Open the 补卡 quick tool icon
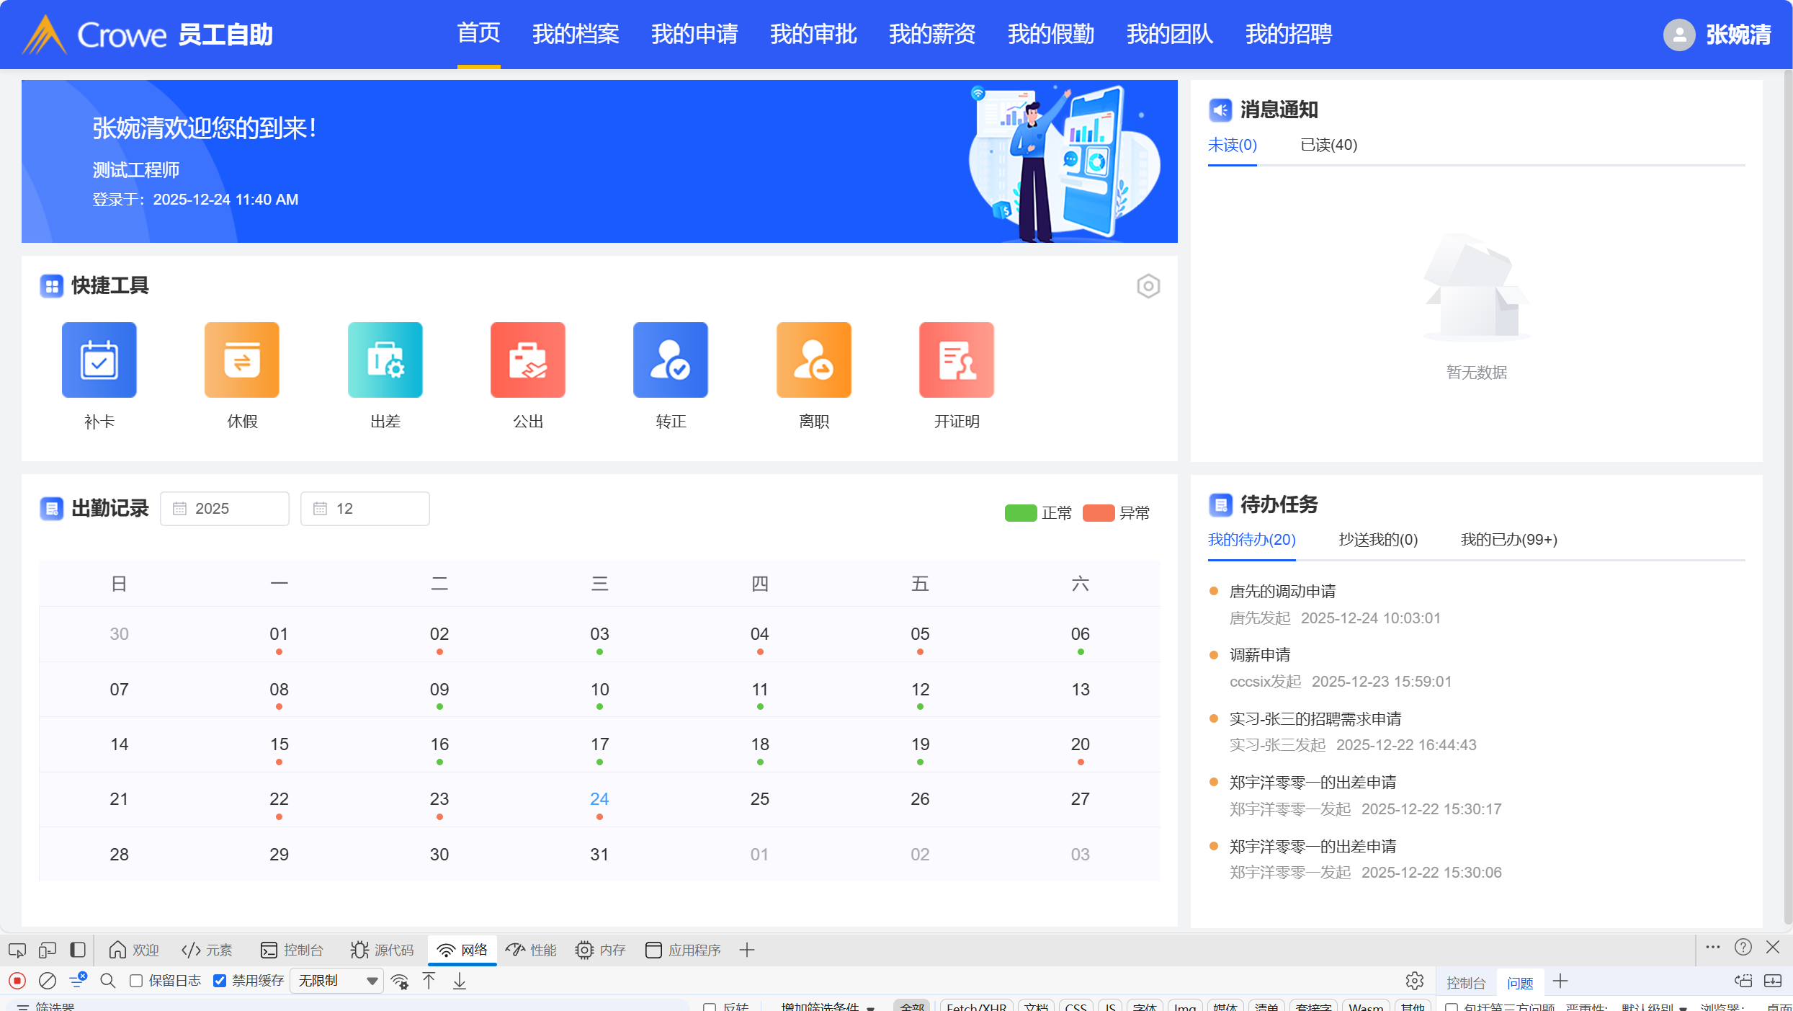The width and height of the screenshot is (1793, 1011). pyautogui.click(x=99, y=360)
